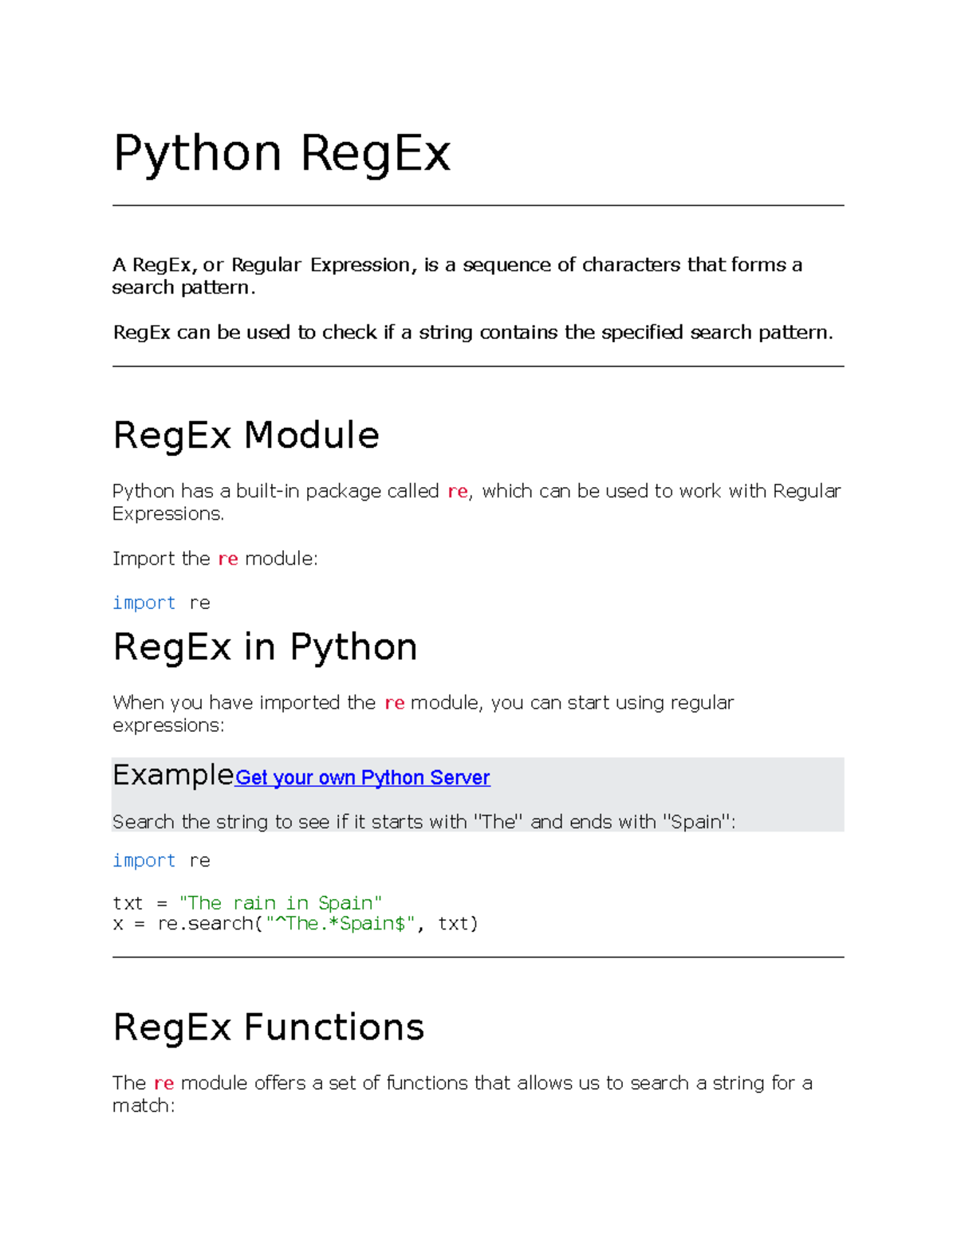Click the green "The rain in Spain" string

281,903
